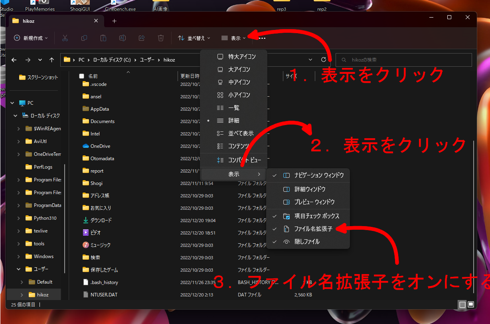The width and height of the screenshot is (490, 324).
Task: Open the 並べ替え sort dropdown
Action: pos(194,38)
